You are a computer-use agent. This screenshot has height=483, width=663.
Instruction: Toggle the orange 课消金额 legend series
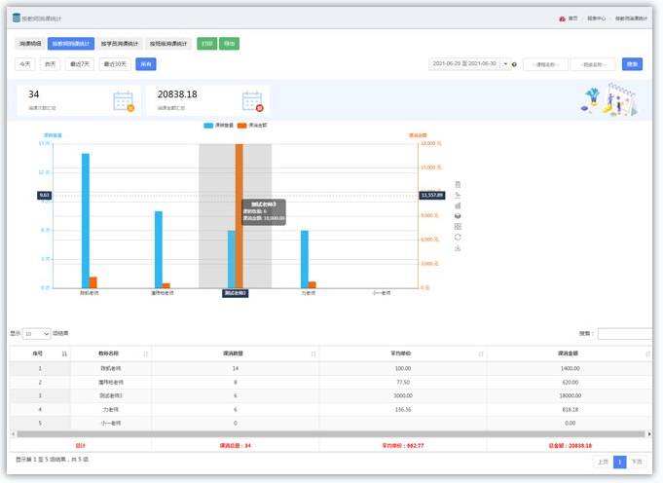(x=253, y=126)
